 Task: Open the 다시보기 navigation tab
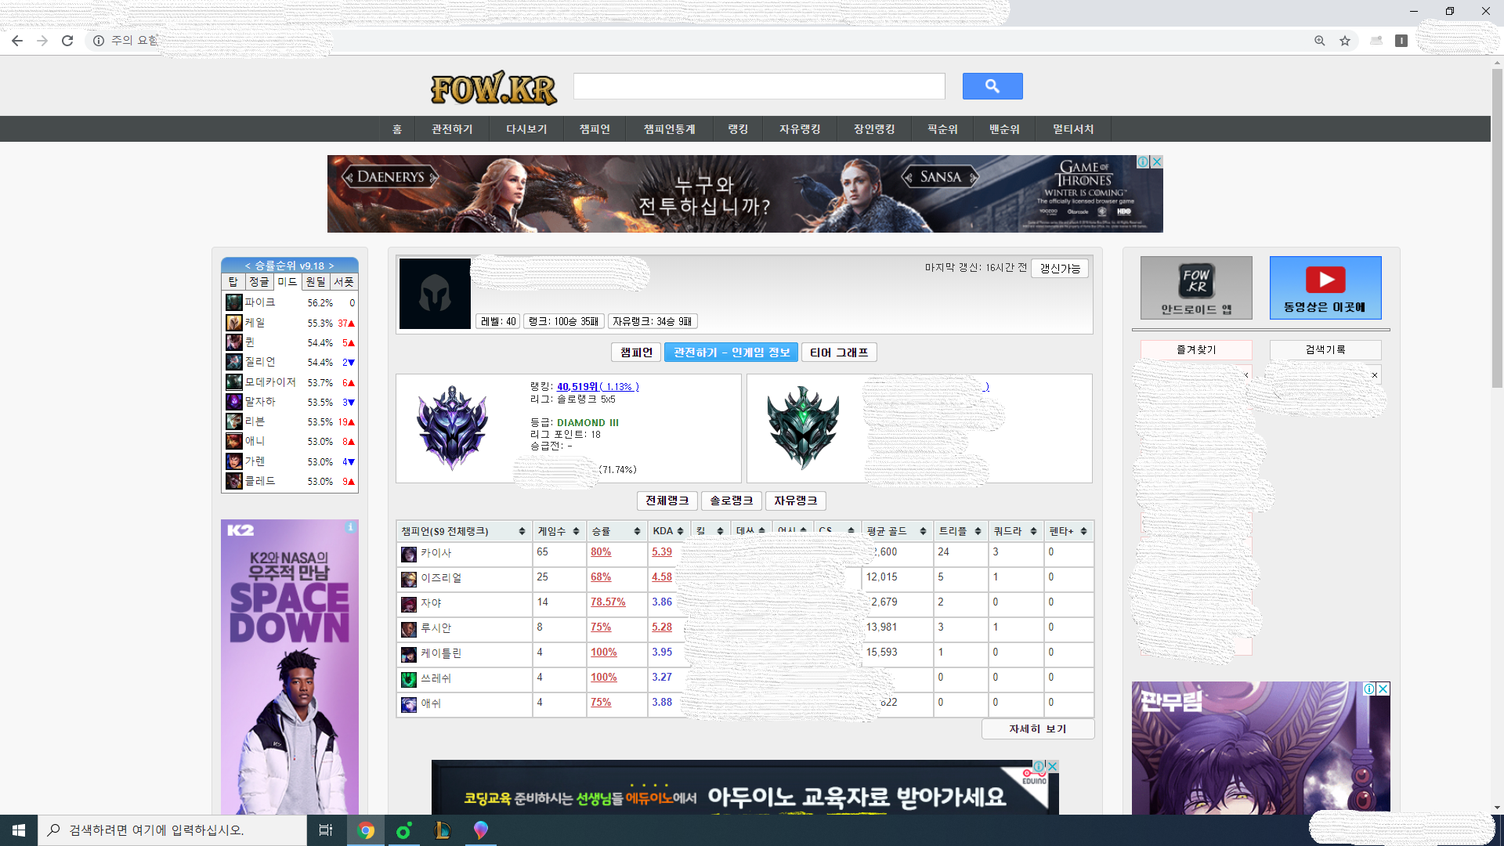coord(526,129)
